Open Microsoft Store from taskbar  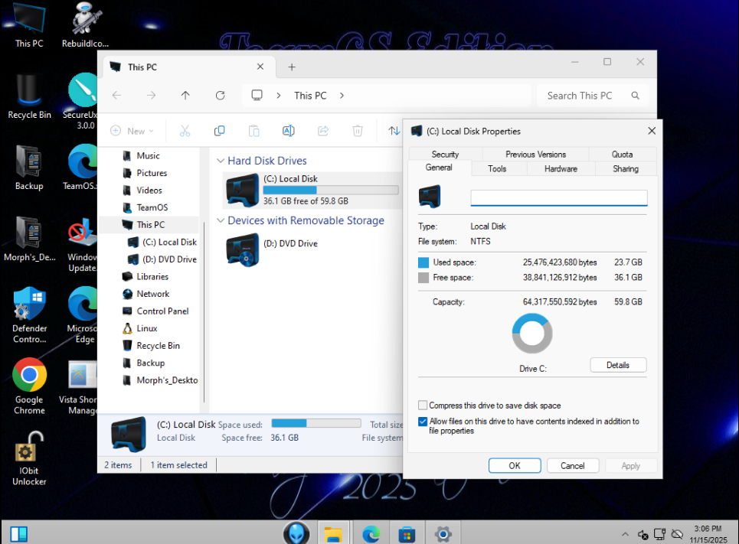point(407,533)
